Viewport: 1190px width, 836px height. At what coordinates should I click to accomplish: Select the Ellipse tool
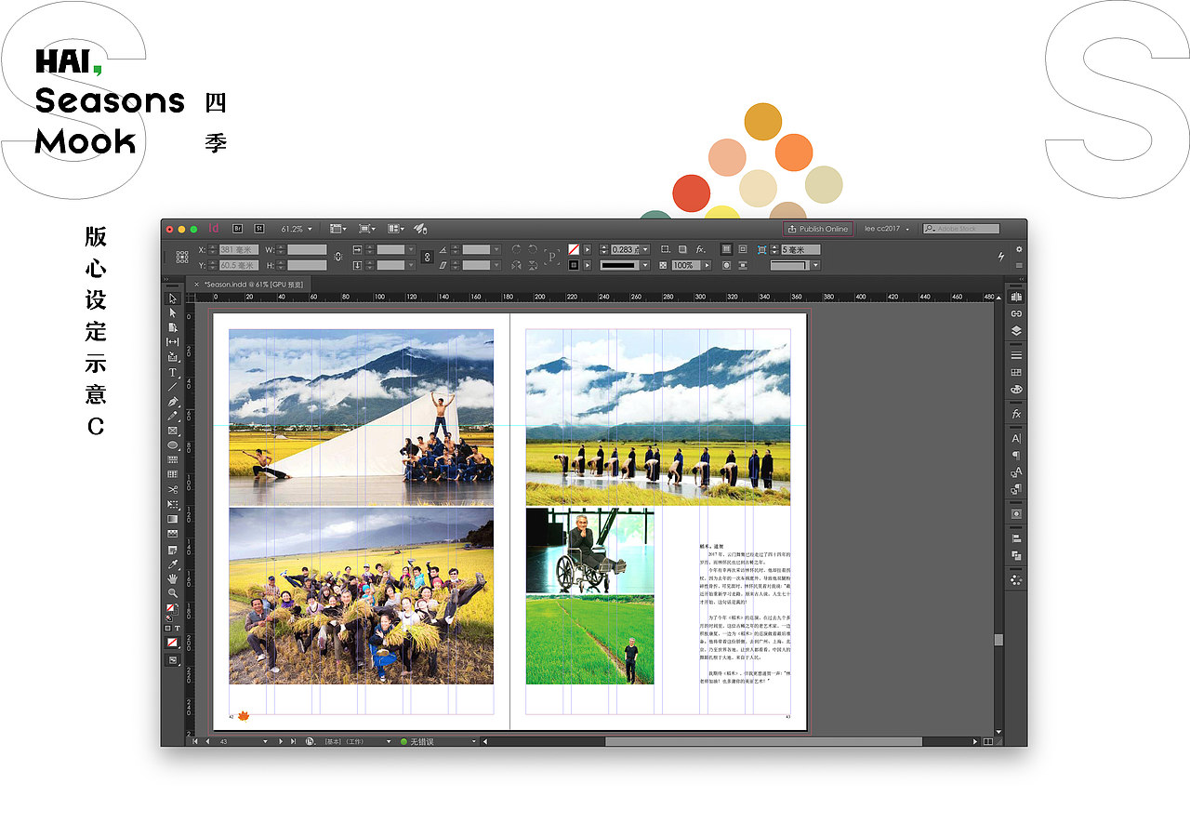coord(173,445)
